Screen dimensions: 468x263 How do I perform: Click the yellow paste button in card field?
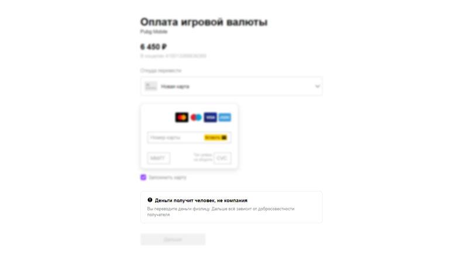coord(215,137)
